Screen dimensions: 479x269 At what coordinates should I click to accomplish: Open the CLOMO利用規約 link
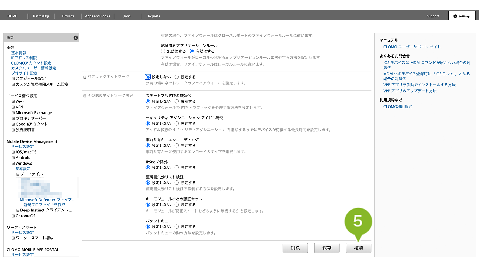(x=398, y=107)
